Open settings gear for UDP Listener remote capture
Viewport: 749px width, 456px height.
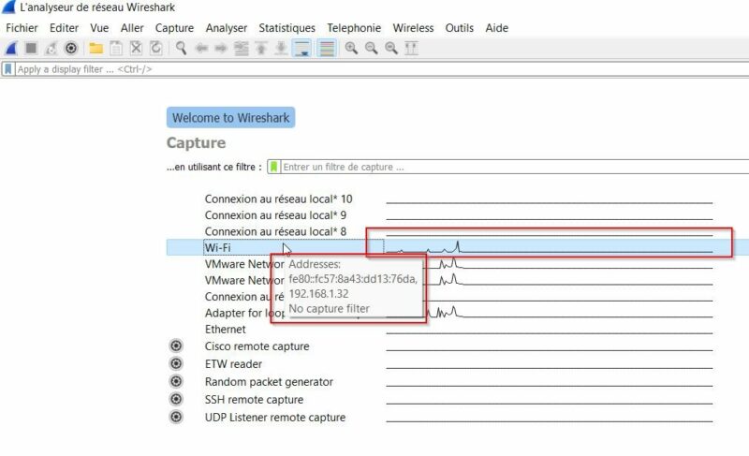point(176,417)
